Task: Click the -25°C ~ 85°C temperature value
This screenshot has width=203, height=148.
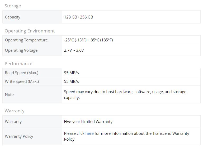Action: point(88,40)
